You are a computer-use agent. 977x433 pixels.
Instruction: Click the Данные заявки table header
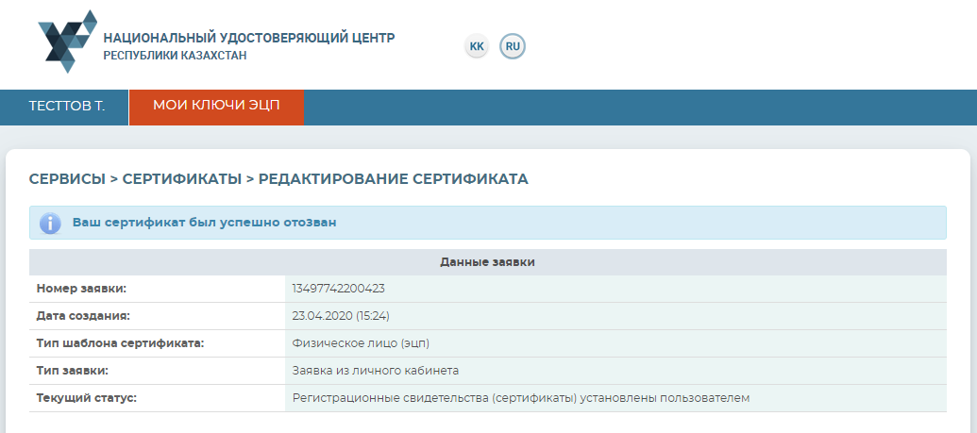click(487, 262)
